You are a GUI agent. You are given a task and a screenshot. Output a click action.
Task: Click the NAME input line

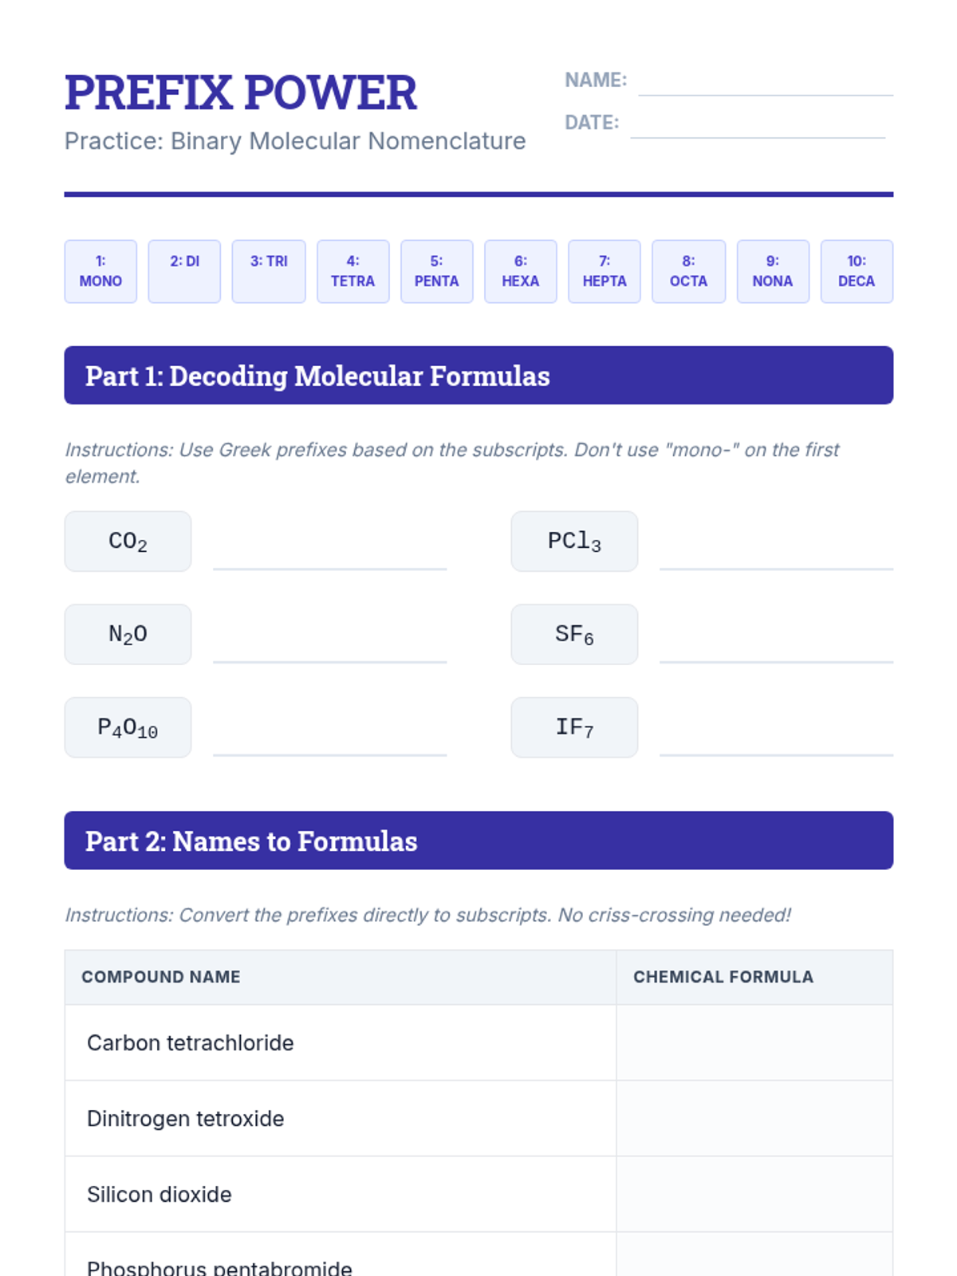pyautogui.click(x=765, y=82)
